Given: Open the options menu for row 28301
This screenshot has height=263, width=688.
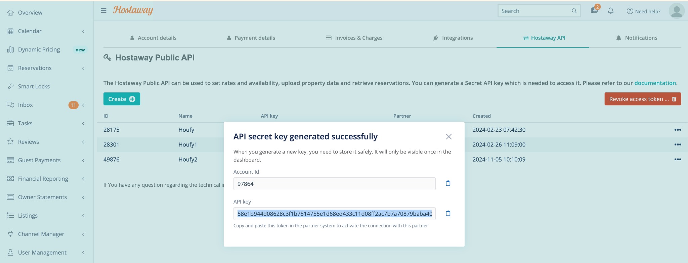Looking at the screenshot, I should [678, 144].
